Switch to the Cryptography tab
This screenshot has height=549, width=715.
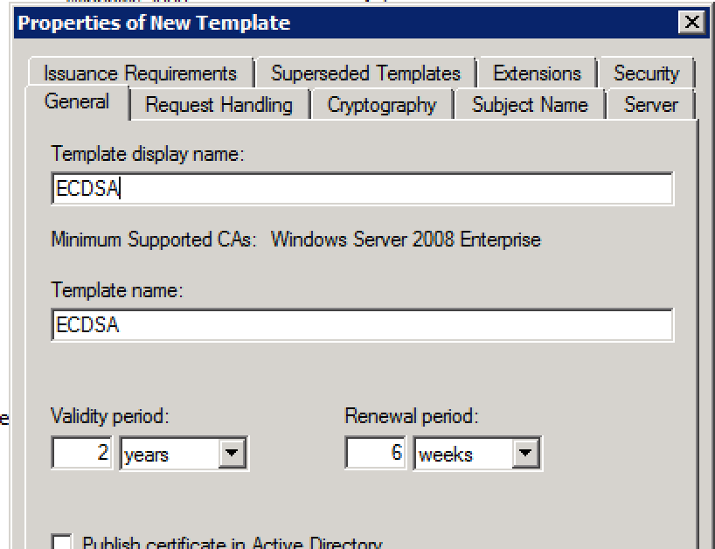[x=381, y=105]
